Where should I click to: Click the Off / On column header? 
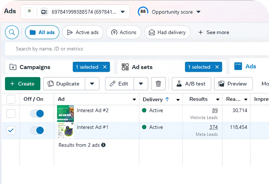tap(33, 99)
